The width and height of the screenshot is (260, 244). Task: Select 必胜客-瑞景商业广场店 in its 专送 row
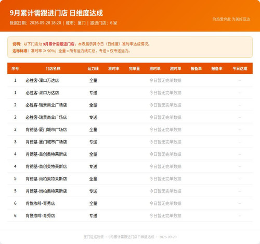click(46, 117)
